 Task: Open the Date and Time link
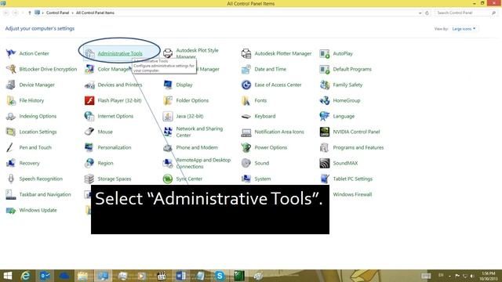pos(270,69)
